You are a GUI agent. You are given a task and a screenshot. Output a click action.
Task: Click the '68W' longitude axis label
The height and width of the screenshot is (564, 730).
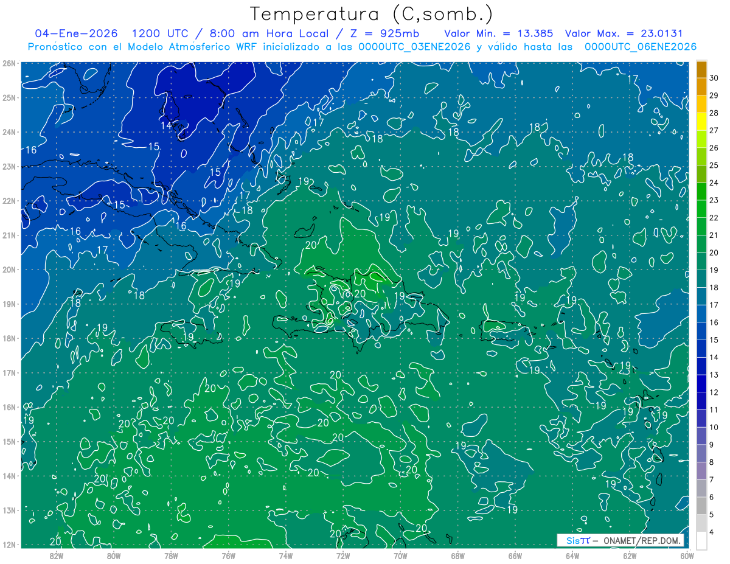point(457,555)
